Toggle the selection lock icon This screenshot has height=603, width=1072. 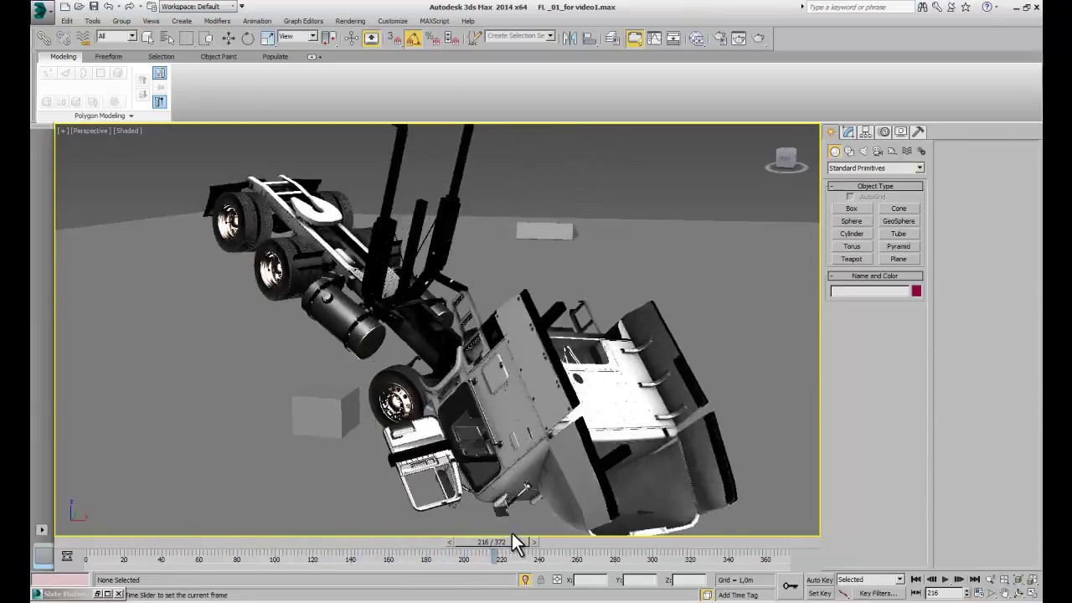pyautogui.click(x=540, y=580)
